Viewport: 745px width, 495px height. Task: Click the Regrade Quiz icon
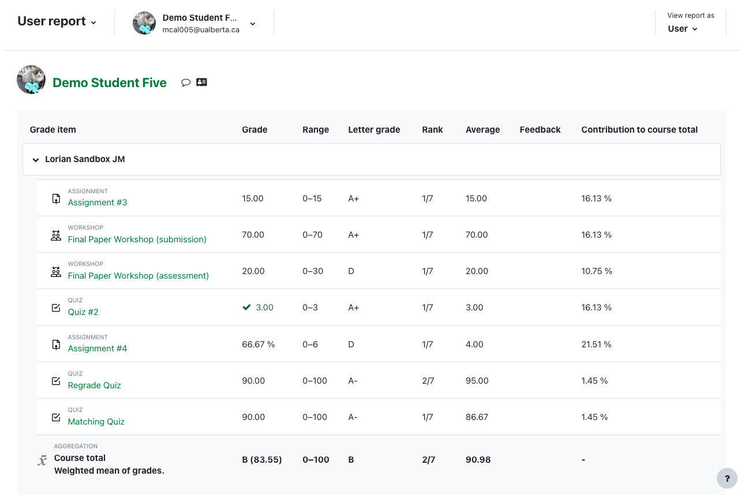(x=56, y=381)
